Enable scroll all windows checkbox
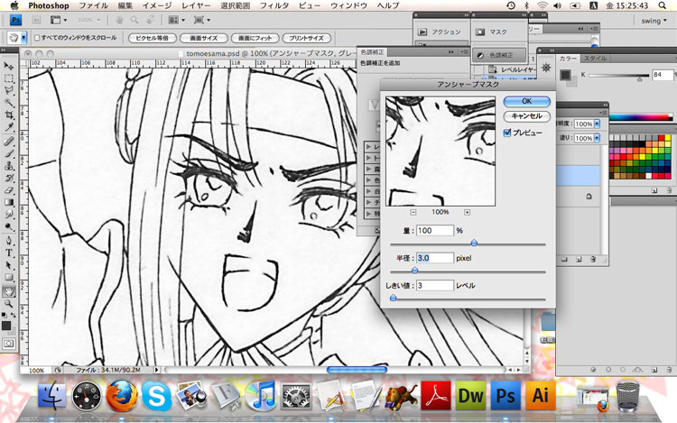677x423 pixels. tap(37, 38)
